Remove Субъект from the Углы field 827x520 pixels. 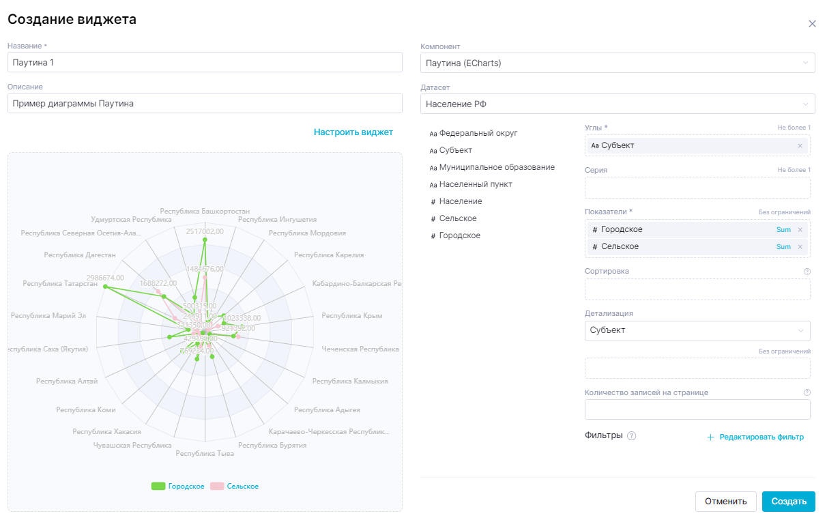[800, 145]
